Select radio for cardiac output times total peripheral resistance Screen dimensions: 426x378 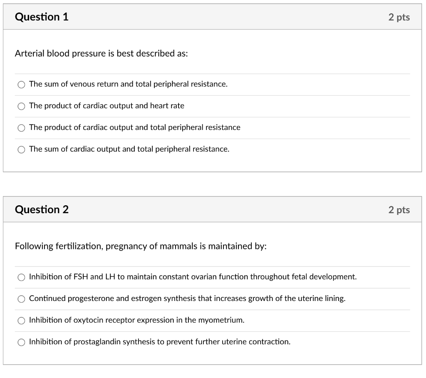pos(21,128)
